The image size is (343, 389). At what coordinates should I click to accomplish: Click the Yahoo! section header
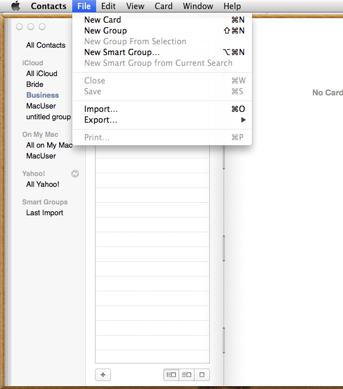tap(34, 173)
